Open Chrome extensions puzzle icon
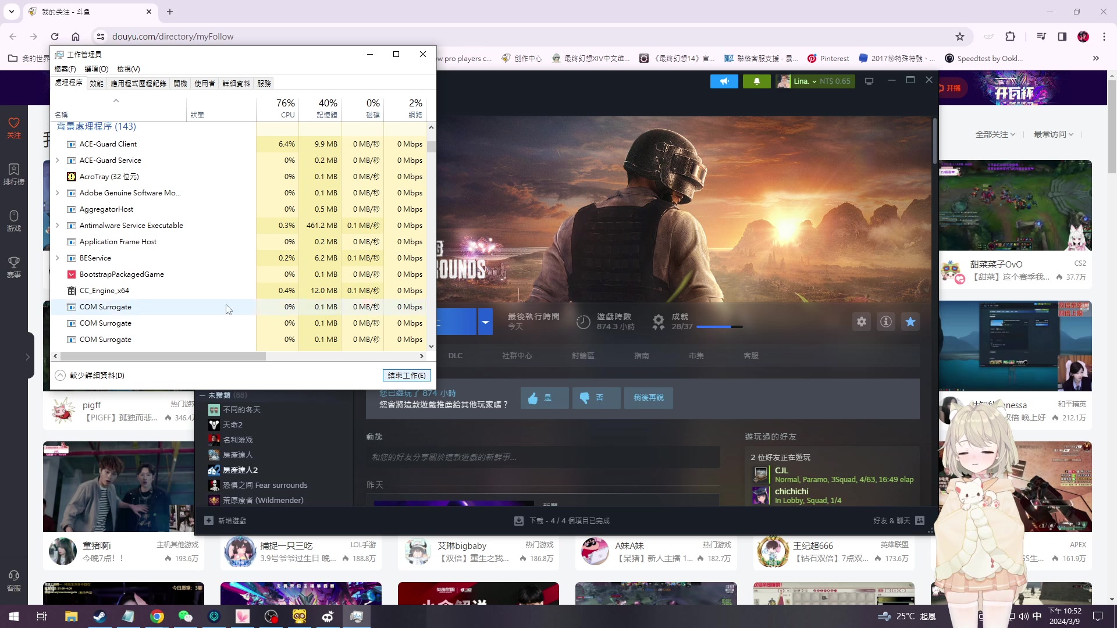 click(1011, 37)
